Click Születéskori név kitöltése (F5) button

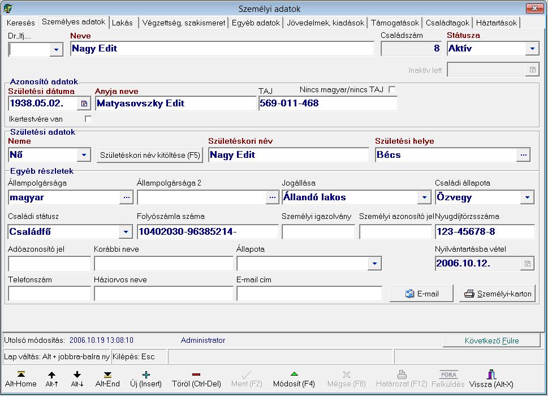[150, 155]
